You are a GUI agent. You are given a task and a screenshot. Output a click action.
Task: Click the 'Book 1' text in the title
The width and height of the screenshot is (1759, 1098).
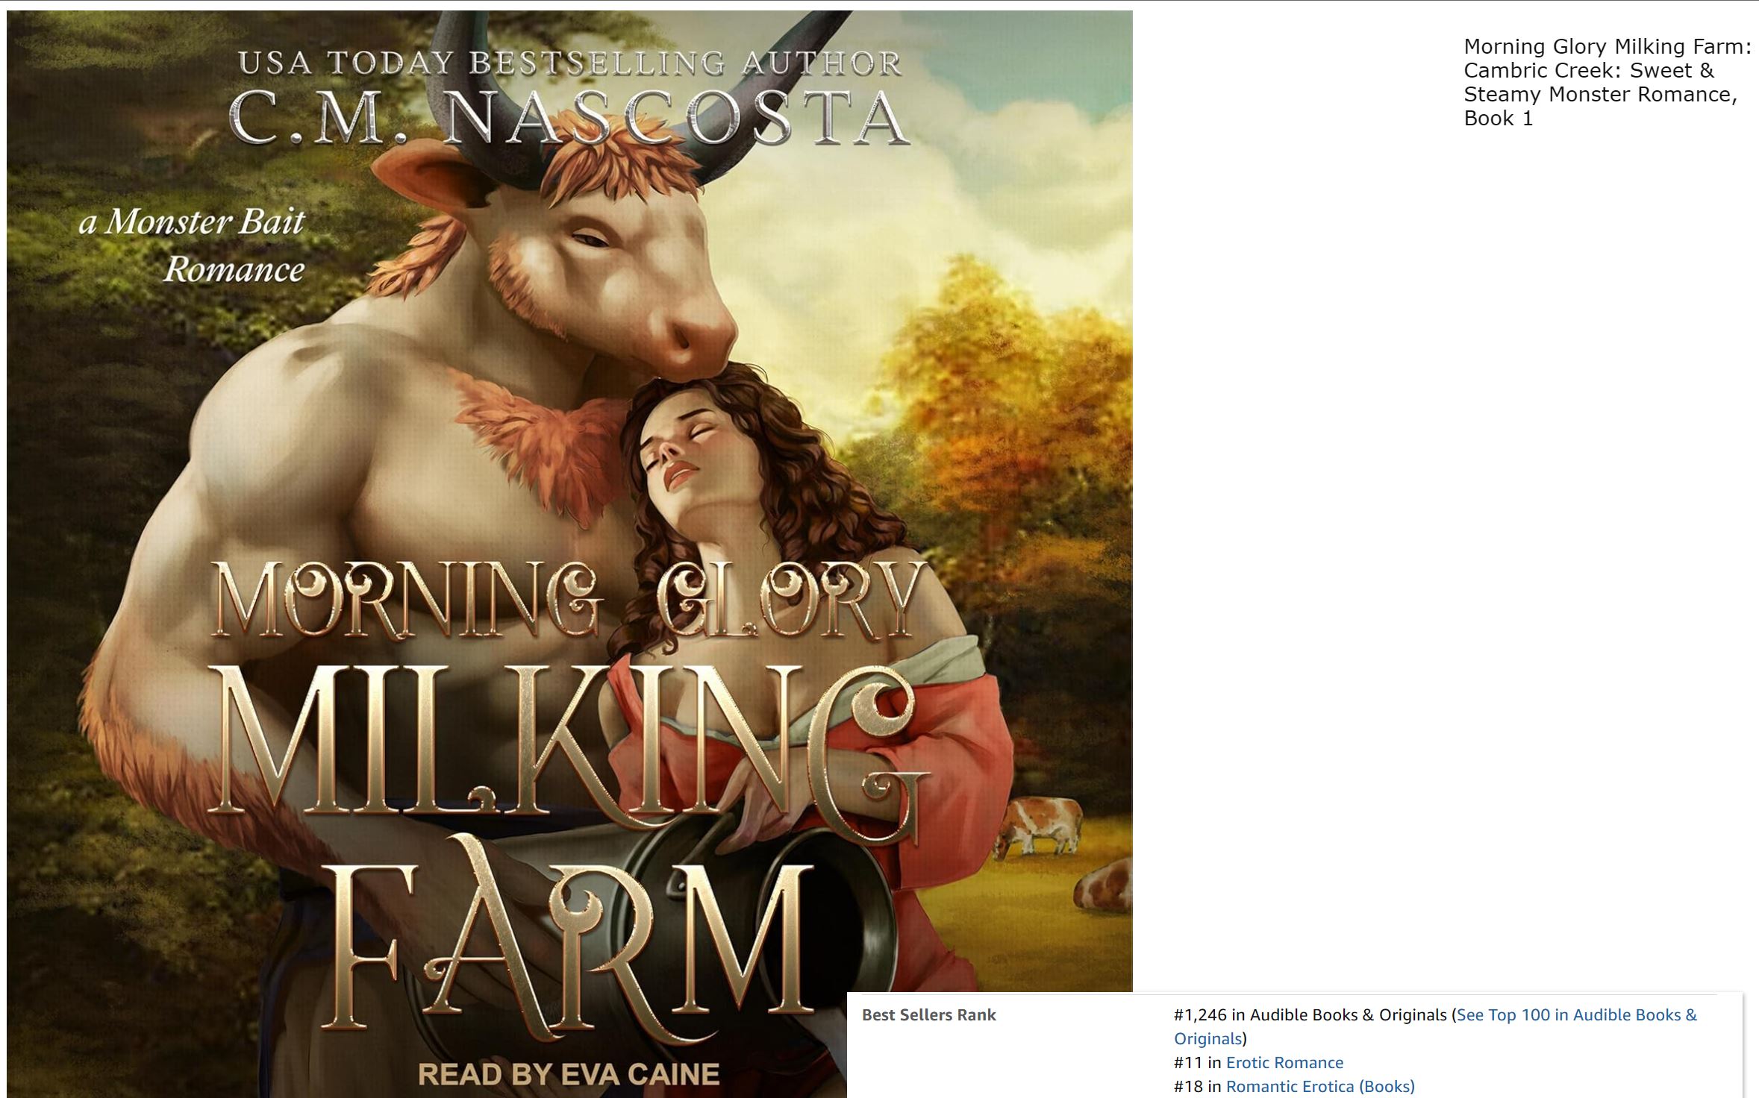[1498, 118]
